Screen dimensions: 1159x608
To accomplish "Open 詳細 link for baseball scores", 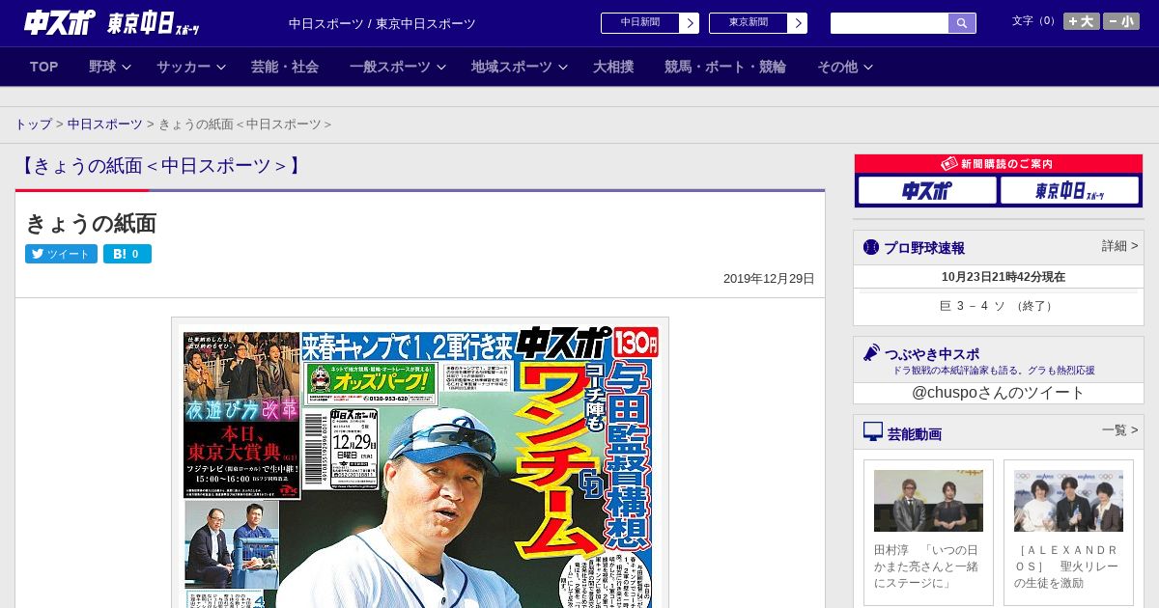I will [x=1120, y=246].
